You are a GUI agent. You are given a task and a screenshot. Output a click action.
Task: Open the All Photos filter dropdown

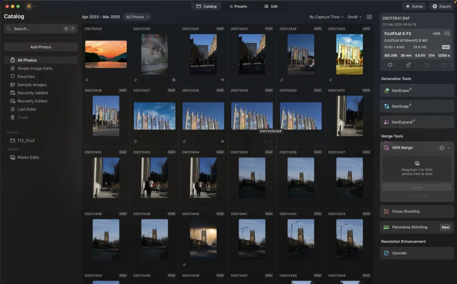click(x=137, y=17)
